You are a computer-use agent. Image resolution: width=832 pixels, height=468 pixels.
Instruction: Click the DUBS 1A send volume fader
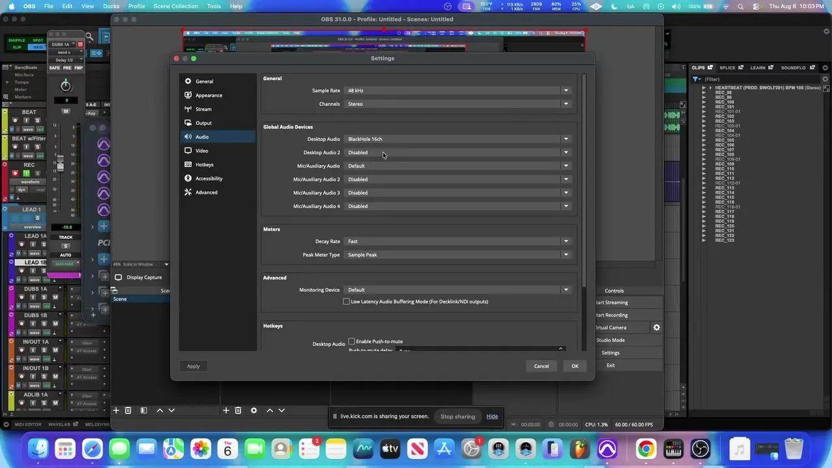tap(60, 164)
